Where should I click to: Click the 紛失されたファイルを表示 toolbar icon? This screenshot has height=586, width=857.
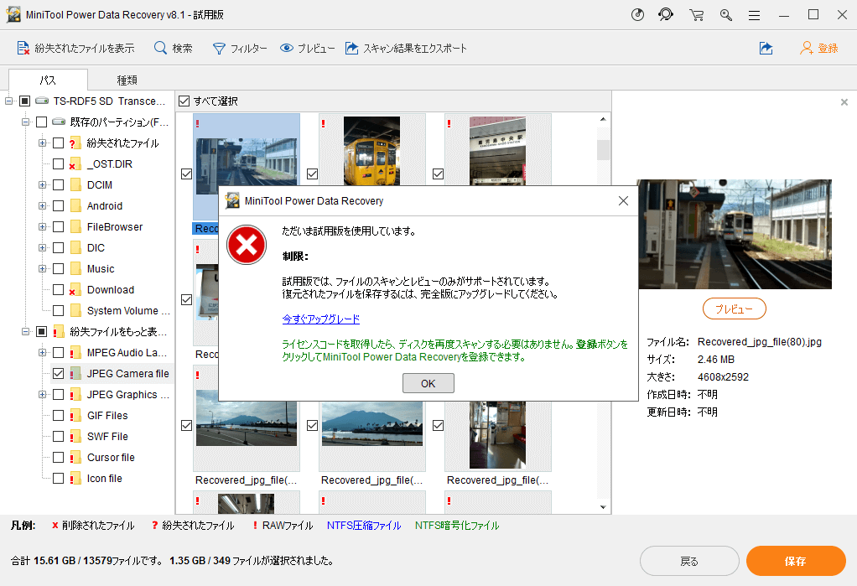coord(22,48)
